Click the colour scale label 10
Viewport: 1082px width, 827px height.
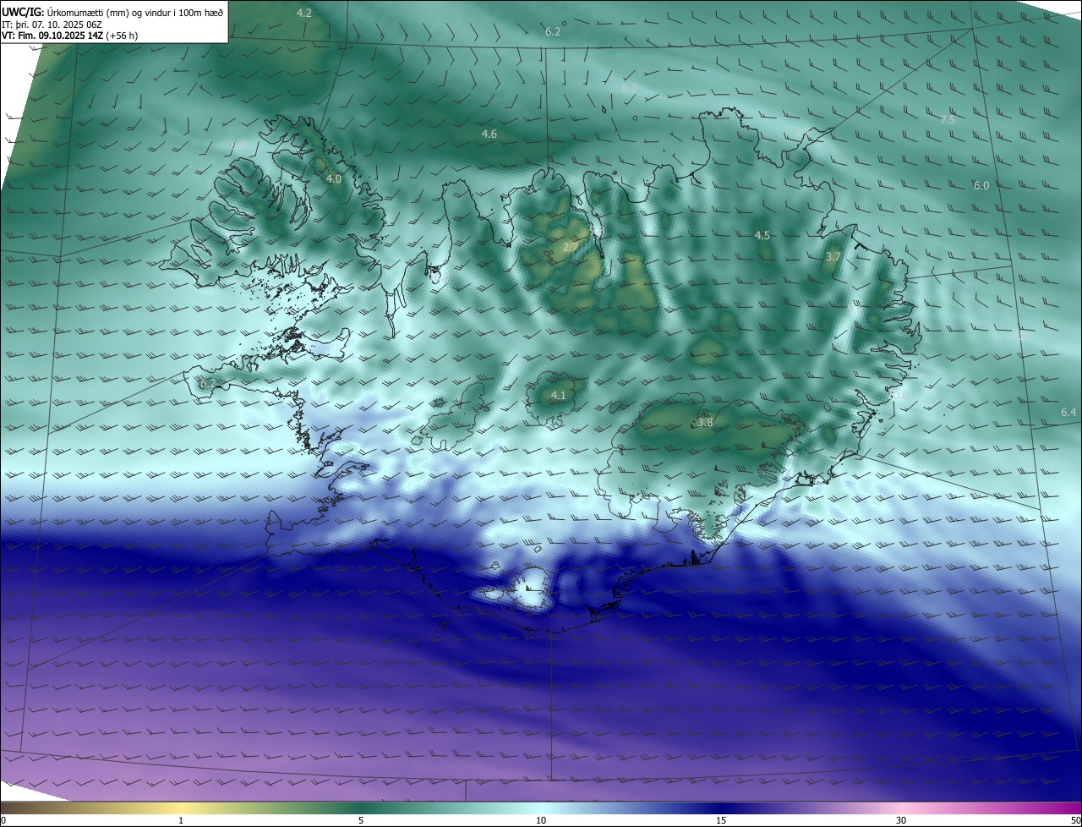click(x=541, y=820)
